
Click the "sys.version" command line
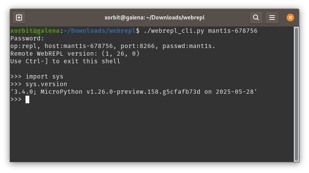tap(46, 84)
